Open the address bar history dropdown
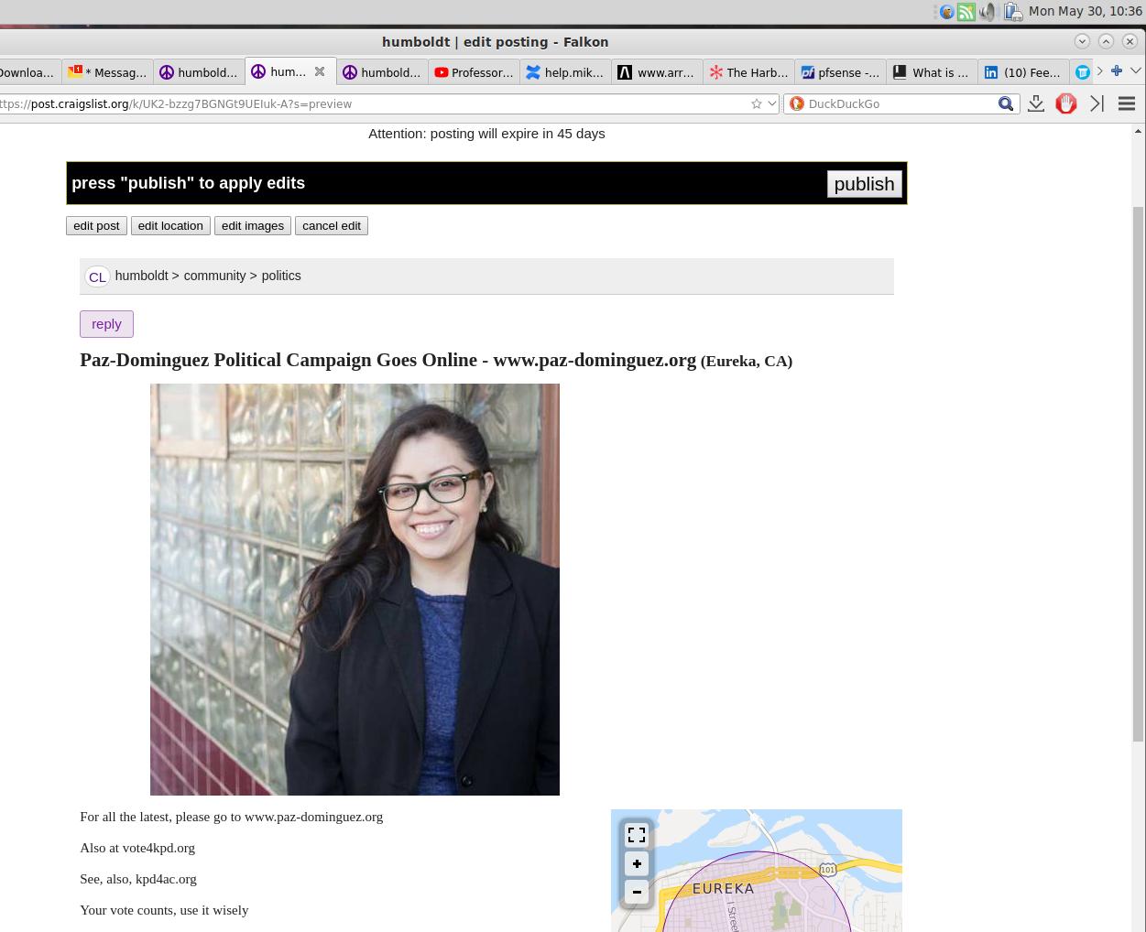The image size is (1146, 932). 771,103
